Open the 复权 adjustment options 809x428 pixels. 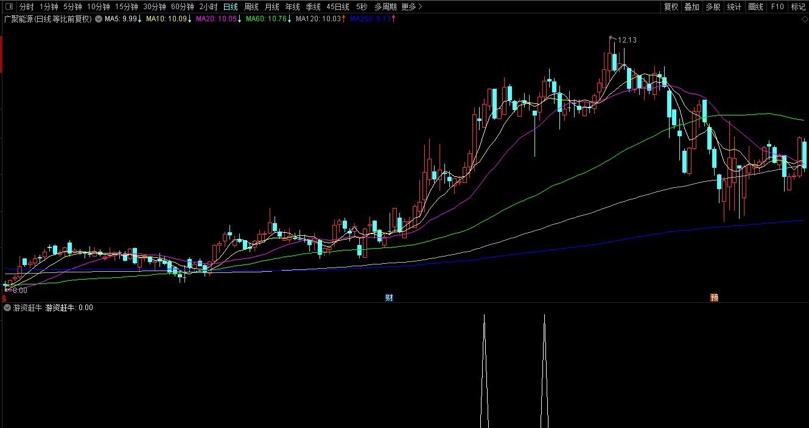pyautogui.click(x=671, y=7)
